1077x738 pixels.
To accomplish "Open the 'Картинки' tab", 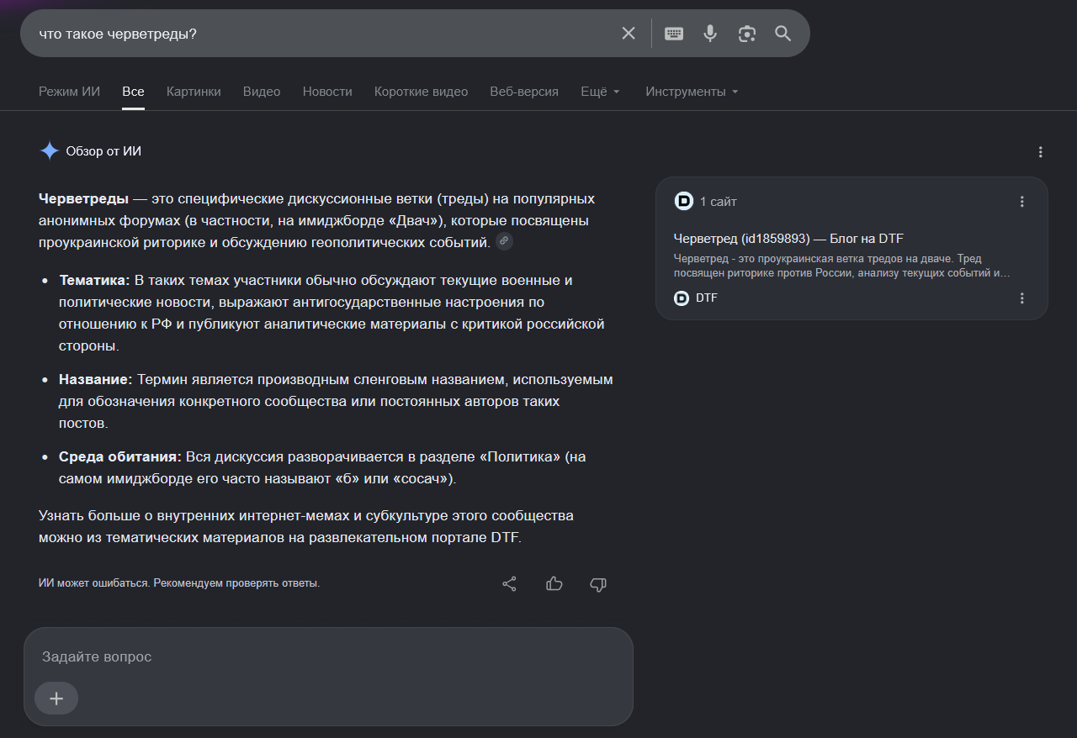I will (x=194, y=92).
